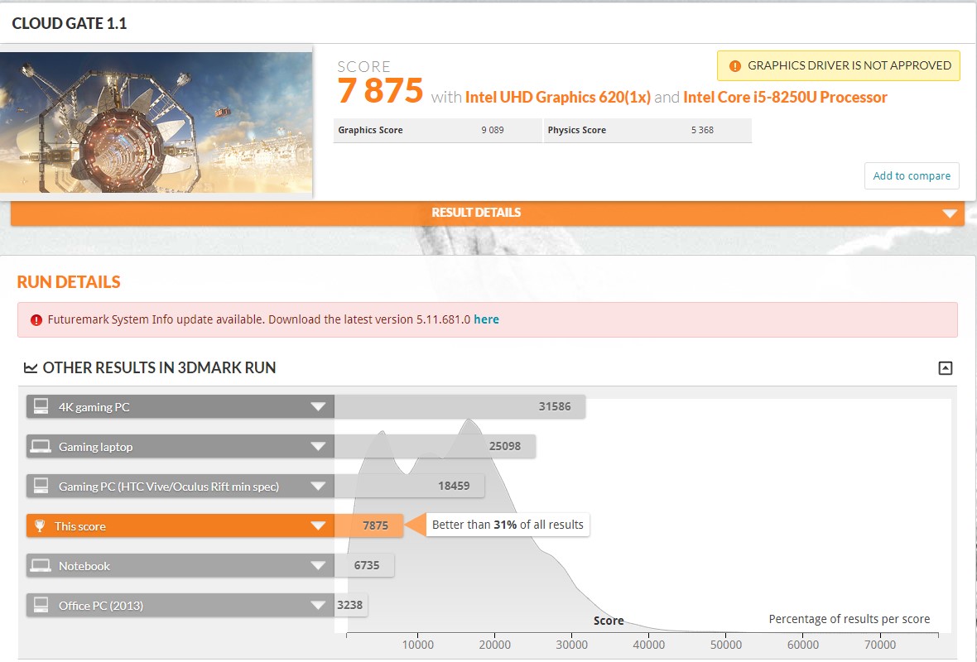Image resolution: width=977 pixels, height=662 pixels.
Task: Click the 25098 score bar value
Action: coord(505,447)
